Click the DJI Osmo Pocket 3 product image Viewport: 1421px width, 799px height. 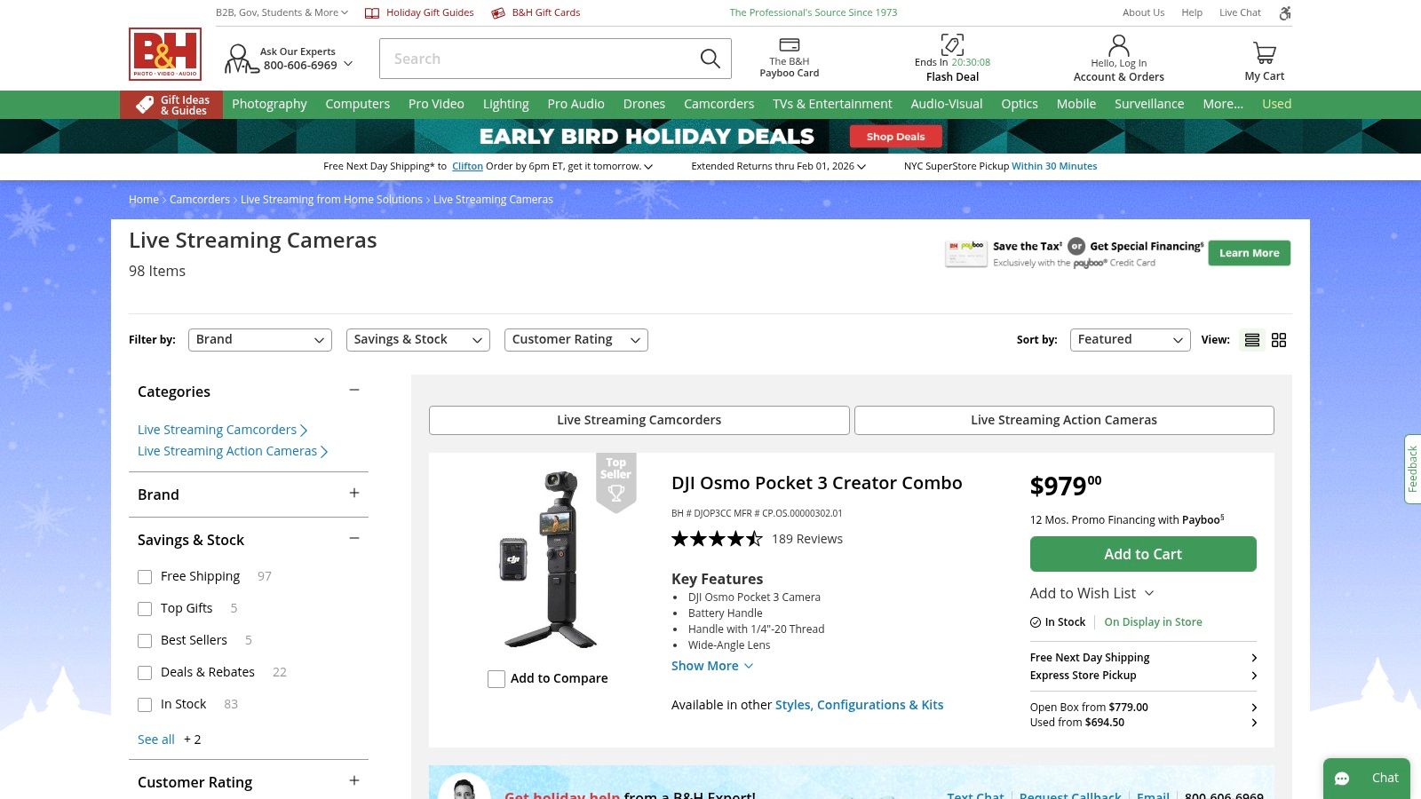(x=548, y=559)
